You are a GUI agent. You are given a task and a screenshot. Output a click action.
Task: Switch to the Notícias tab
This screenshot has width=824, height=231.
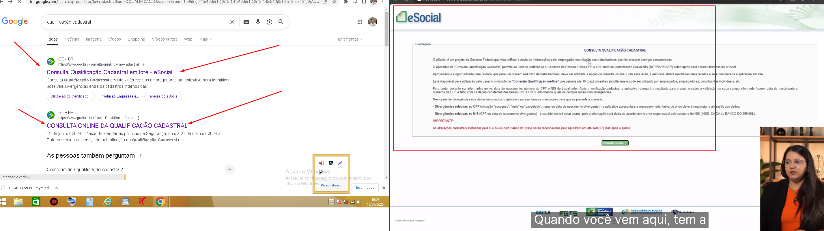(72, 39)
